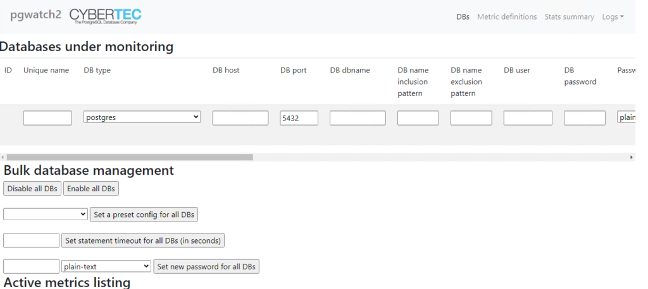Click Set statement timeout for all DBs
Image resolution: width=648 pixels, height=289 pixels.
click(x=143, y=240)
